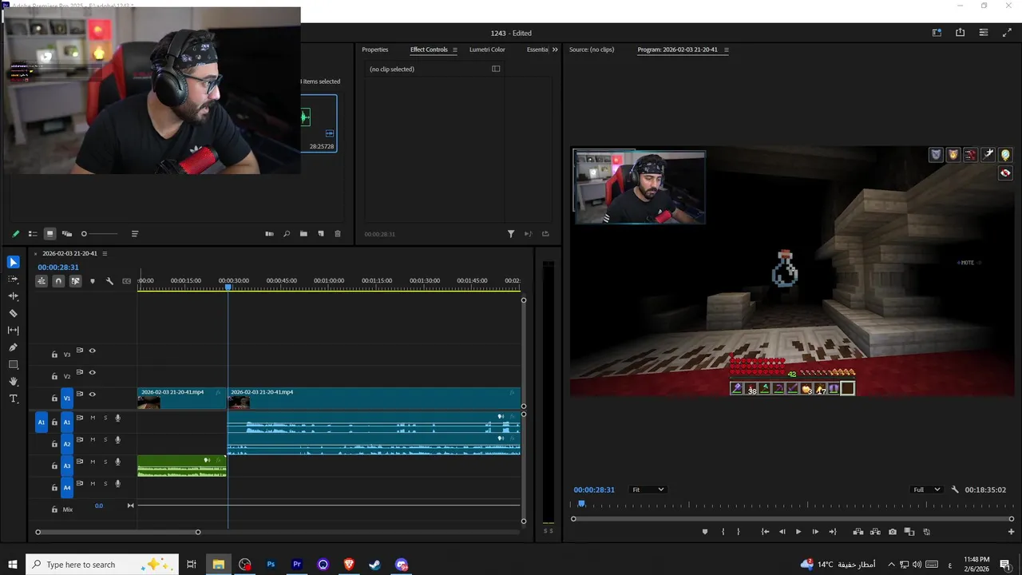This screenshot has width=1022, height=575.
Task: Open program monitor Button Editor plus
Action: point(1011,532)
